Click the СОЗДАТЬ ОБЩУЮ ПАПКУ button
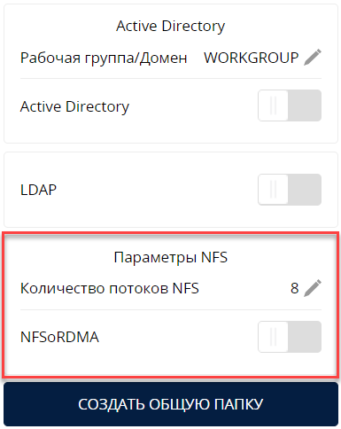 tap(171, 404)
